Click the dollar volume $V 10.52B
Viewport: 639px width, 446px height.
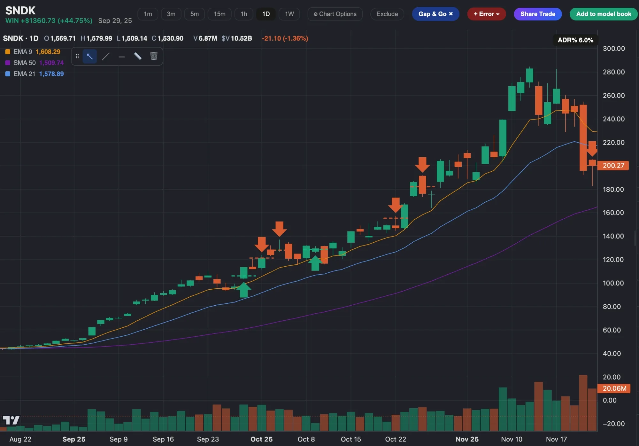tap(237, 38)
